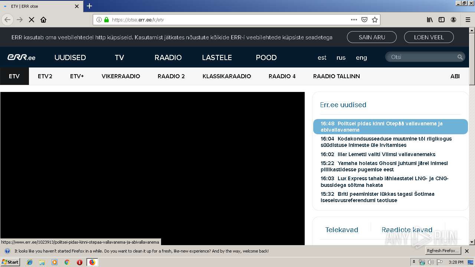The height and width of the screenshot is (267, 475).
Task: Switch to the Telekavad tab
Action: tap(342, 230)
